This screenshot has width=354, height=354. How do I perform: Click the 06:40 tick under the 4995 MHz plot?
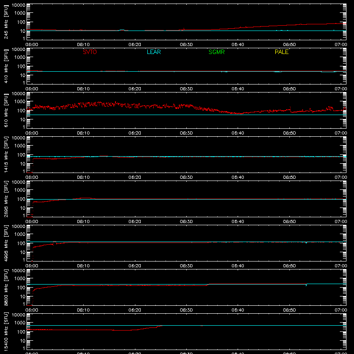[x=238, y=266]
